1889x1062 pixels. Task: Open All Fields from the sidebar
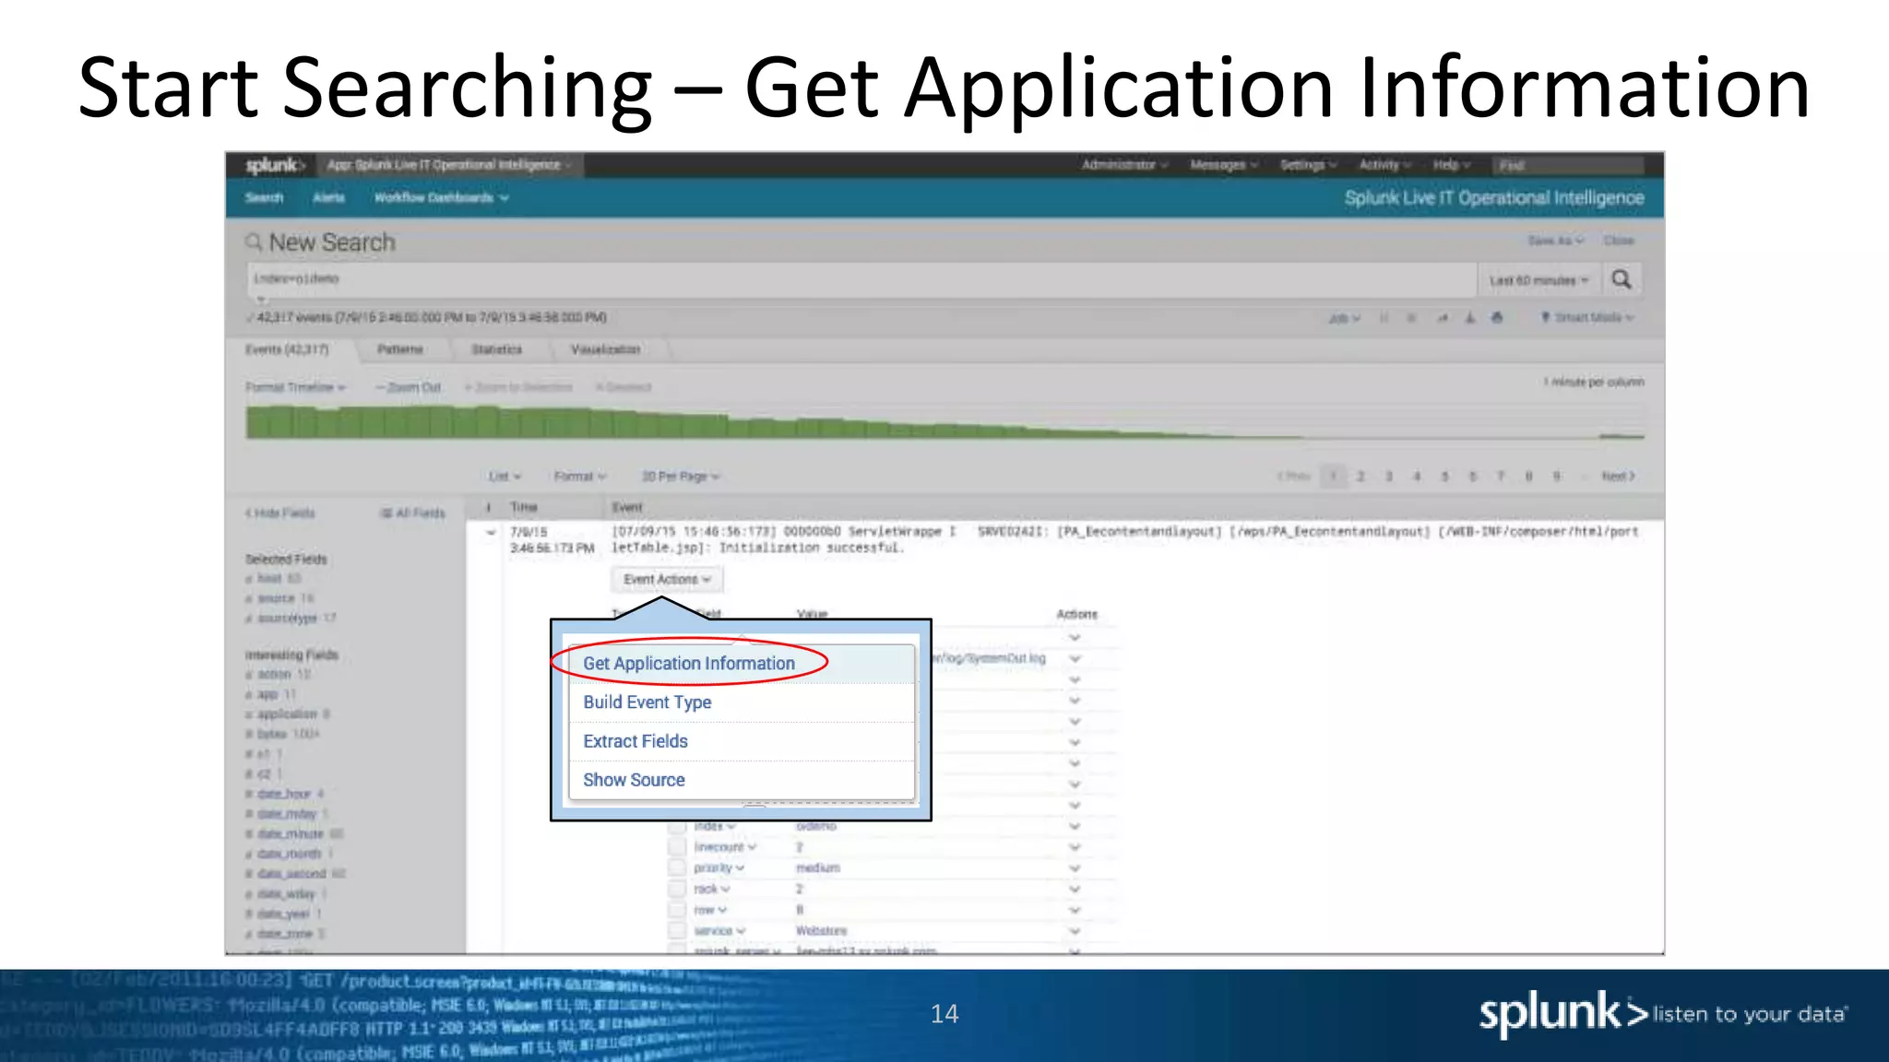point(413,513)
